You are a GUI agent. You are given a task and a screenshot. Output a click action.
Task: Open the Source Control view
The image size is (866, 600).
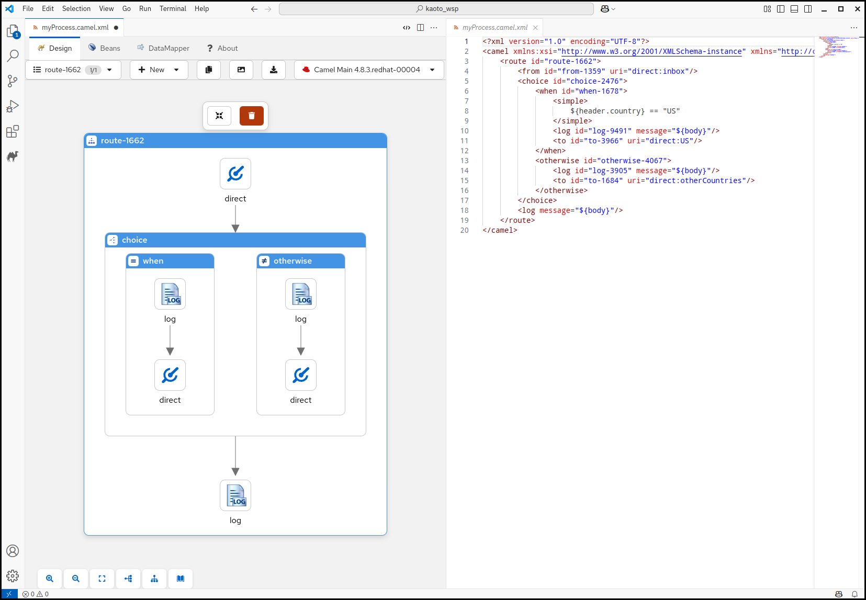click(13, 81)
